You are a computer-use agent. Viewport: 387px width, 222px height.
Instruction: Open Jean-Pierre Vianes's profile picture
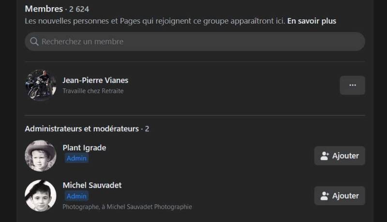41,85
